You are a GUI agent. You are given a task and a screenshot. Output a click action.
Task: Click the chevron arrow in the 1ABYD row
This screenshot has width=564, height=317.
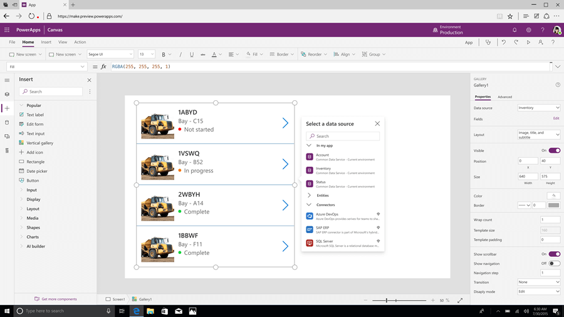tap(285, 123)
